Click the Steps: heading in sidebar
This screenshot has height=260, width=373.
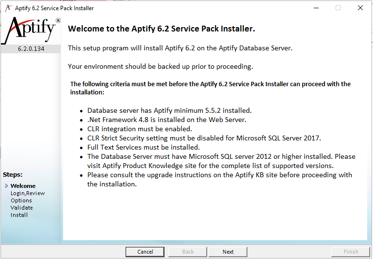[x=13, y=174]
